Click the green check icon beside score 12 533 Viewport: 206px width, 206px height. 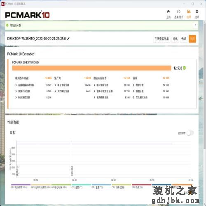tap(184, 68)
